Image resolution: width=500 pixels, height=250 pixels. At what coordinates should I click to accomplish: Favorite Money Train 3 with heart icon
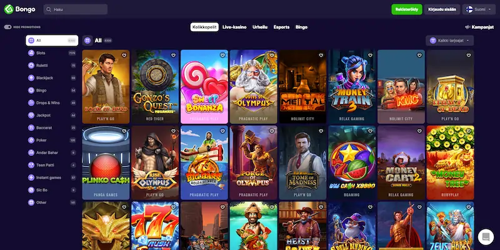click(x=370, y=55)
